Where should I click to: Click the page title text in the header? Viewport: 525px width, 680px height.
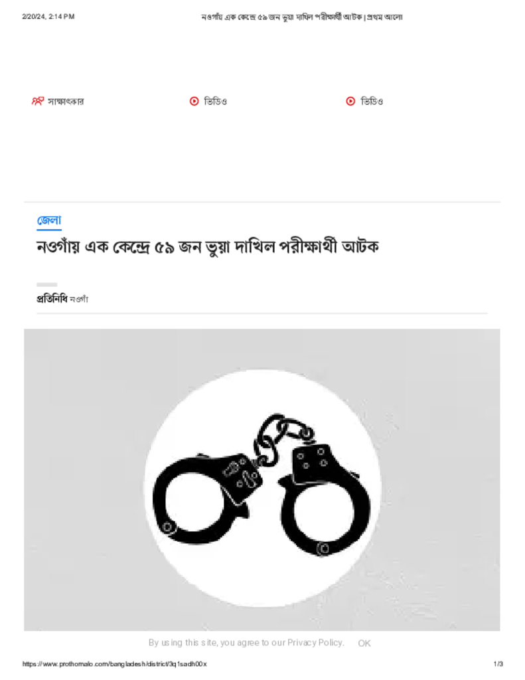click(x=302, y=17)
